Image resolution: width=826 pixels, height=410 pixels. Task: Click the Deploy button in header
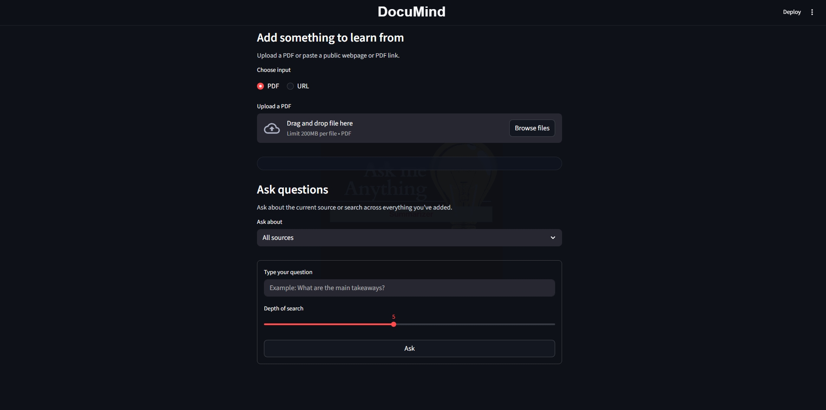792,12
